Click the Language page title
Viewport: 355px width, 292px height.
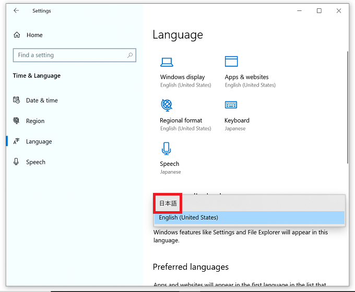(x=177, y=35)
